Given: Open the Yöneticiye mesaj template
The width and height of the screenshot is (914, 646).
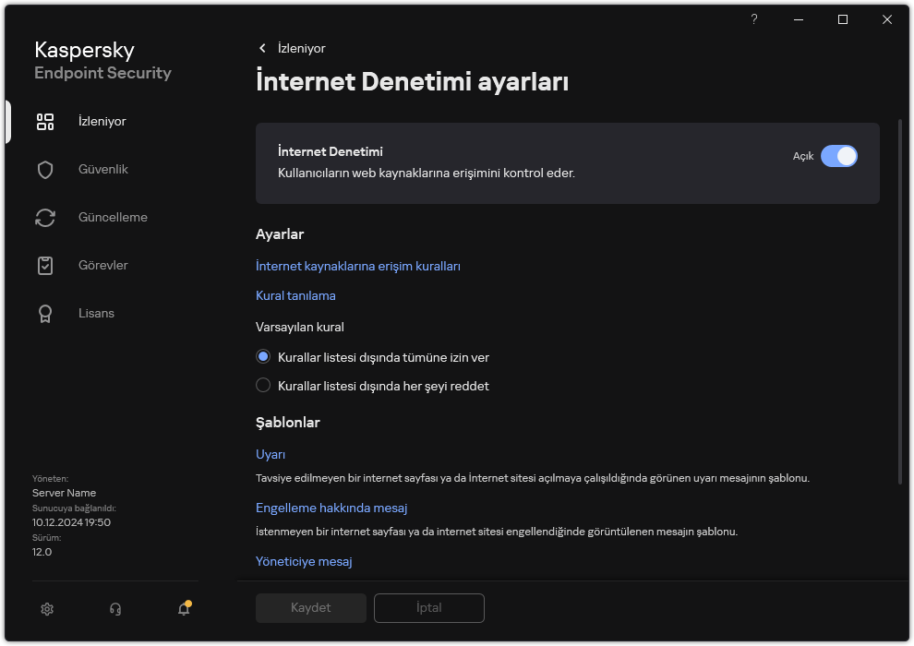Looking at the screenshot, I should click(x=304, y=561).
